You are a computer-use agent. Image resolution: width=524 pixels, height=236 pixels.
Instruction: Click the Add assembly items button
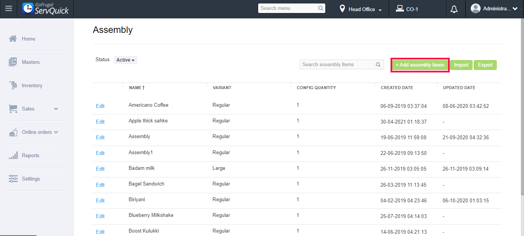point(420,65)
